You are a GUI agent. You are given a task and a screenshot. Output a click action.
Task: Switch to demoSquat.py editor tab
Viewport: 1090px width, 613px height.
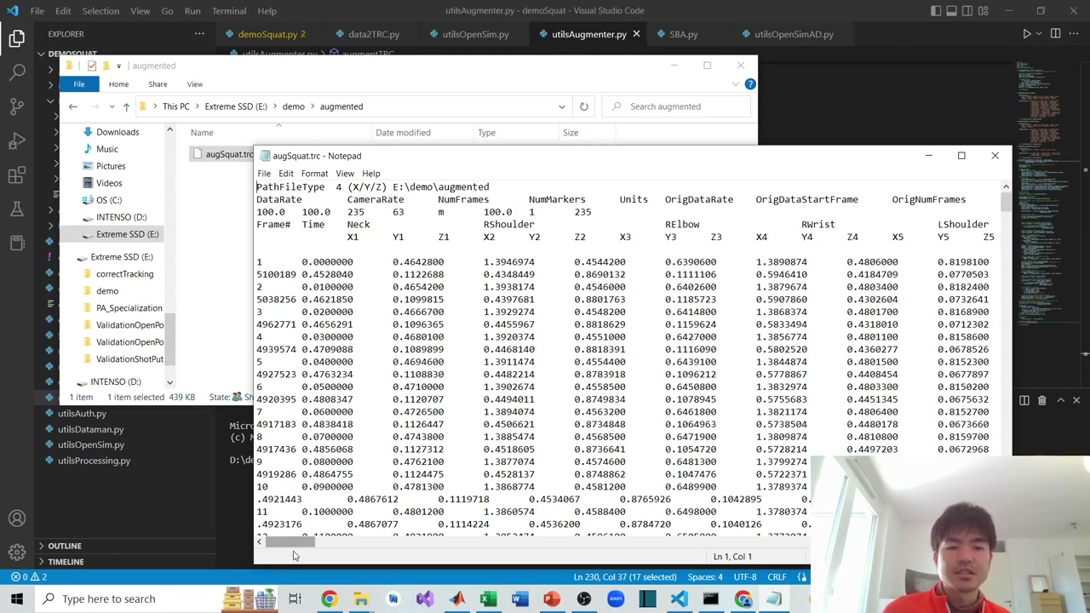[267, 34]
